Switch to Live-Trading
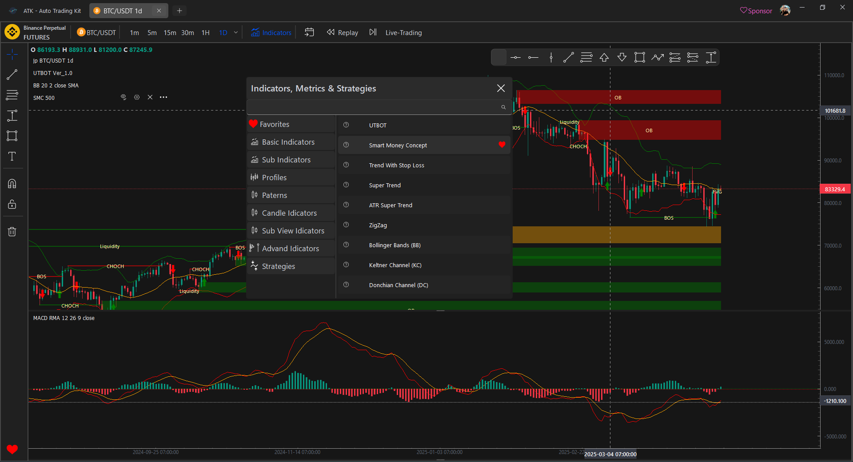853x462 pixels. coord(403,32)
